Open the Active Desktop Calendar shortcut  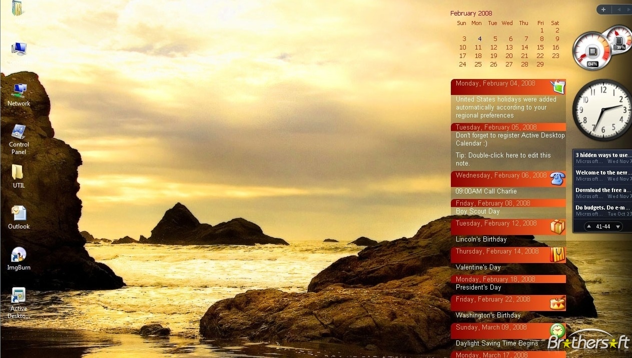(x=19, y=296)
